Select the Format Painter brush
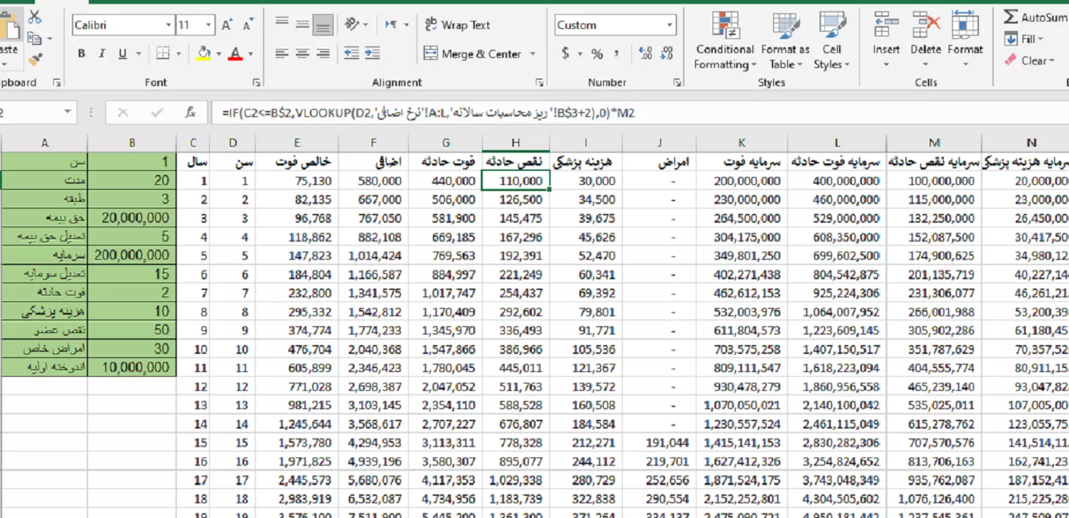This screenshot has width=1069, height=518. coord(35,60)
